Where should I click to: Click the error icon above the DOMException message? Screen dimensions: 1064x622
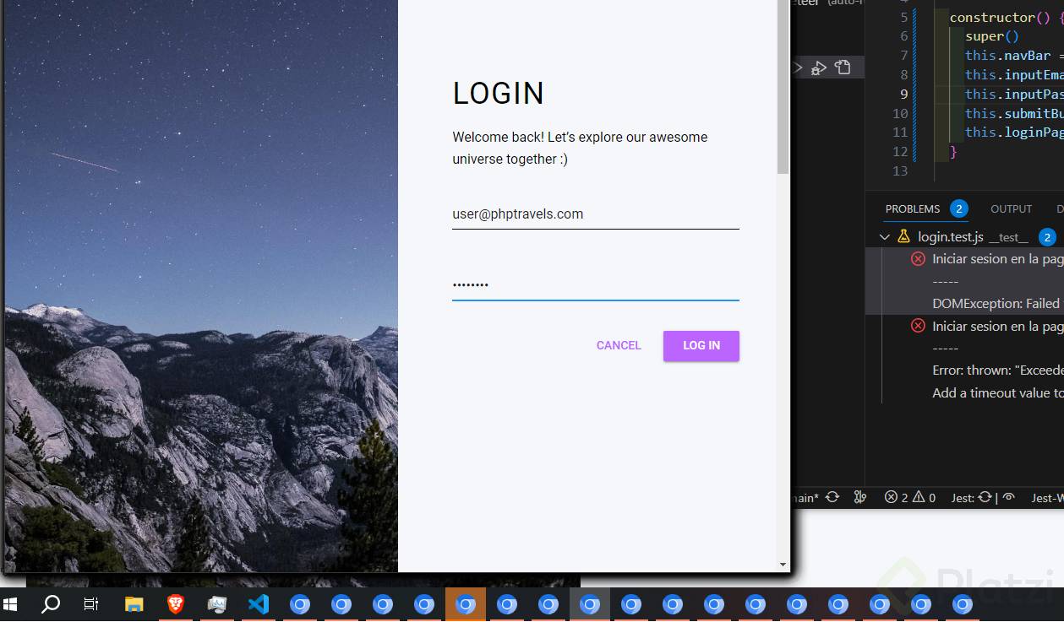tap(918, 259)
